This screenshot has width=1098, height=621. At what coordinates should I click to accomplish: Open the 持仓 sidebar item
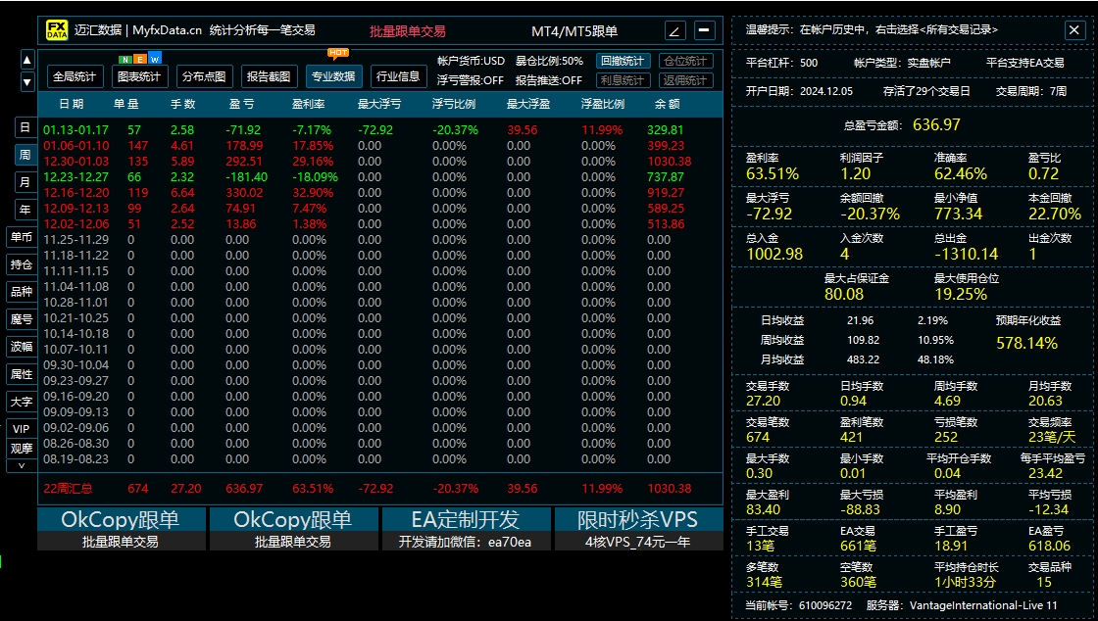[x=21, y=264]
